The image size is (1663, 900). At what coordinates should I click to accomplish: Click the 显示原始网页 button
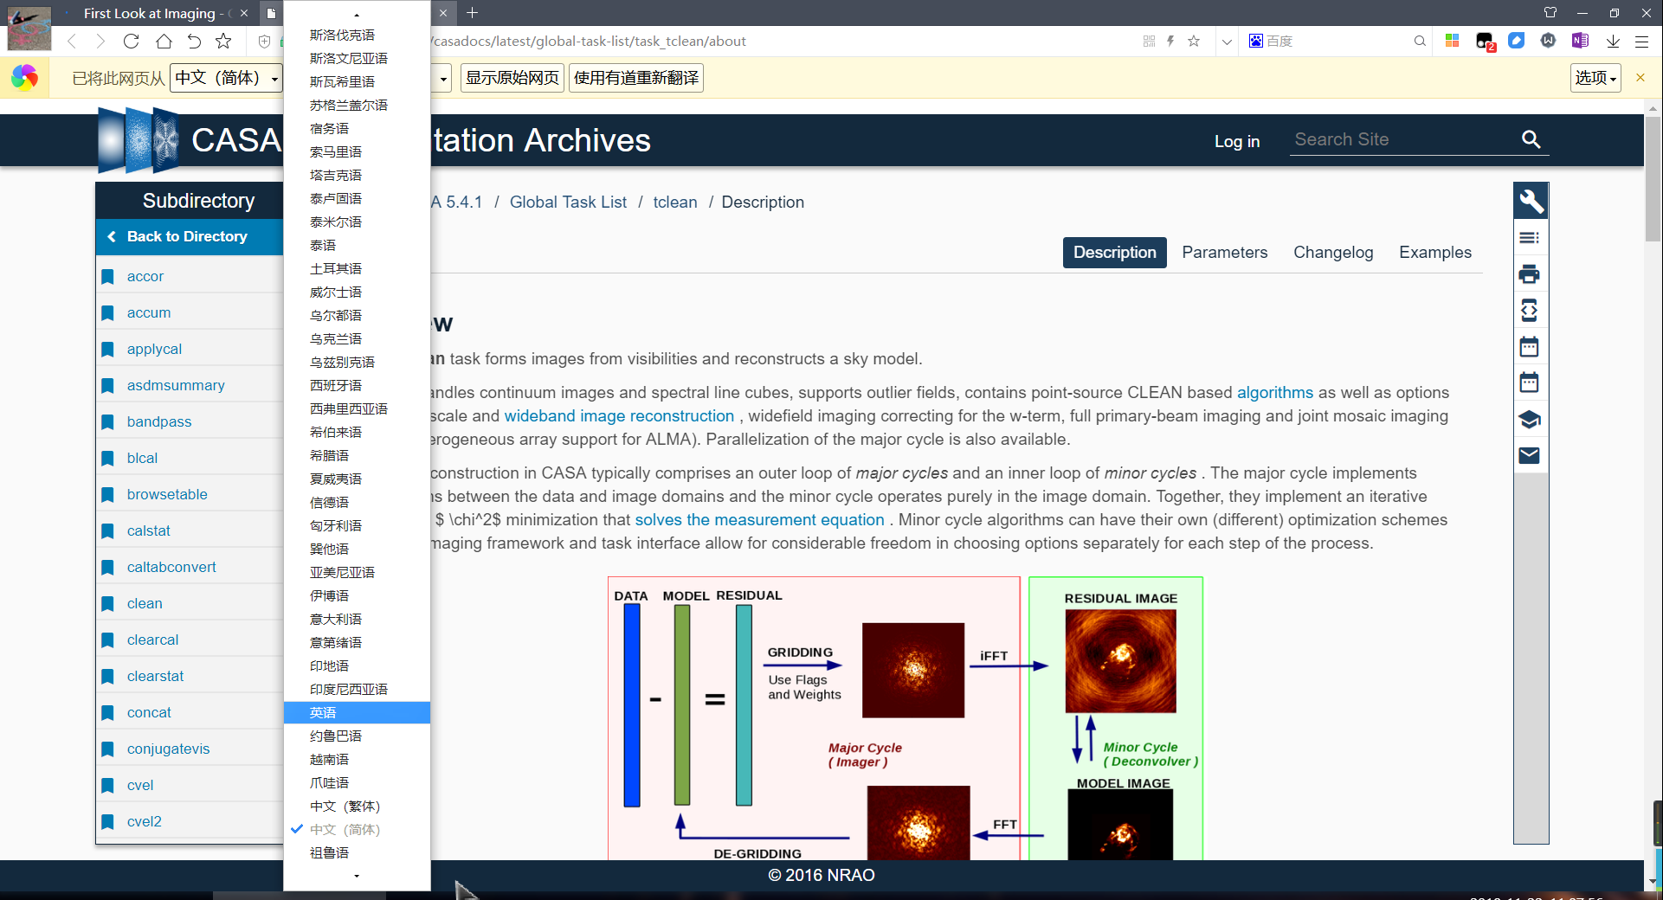point(512,78)
